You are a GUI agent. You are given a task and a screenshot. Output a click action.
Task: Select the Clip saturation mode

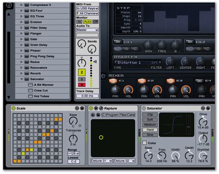[150, 114]
